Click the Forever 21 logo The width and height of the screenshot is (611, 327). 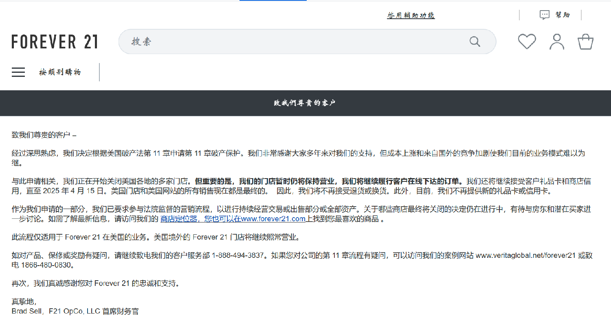coord(55,42)
